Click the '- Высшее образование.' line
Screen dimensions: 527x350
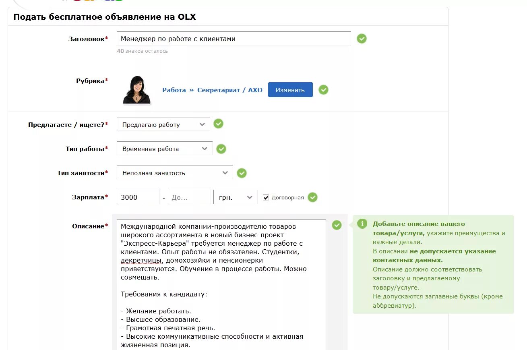coord(161,319)
